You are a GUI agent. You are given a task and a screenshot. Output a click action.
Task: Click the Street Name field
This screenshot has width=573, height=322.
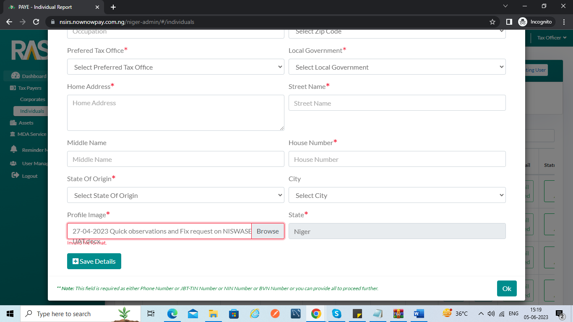point(397,103)
